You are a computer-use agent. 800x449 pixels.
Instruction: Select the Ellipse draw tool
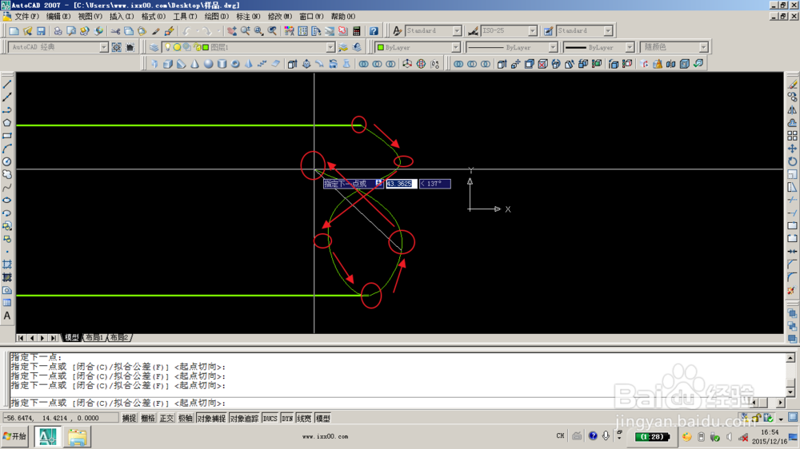pos(7,200)
